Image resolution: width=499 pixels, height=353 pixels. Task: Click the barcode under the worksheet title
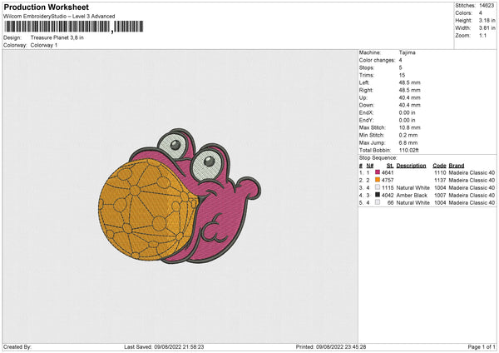tap(73, 27)
